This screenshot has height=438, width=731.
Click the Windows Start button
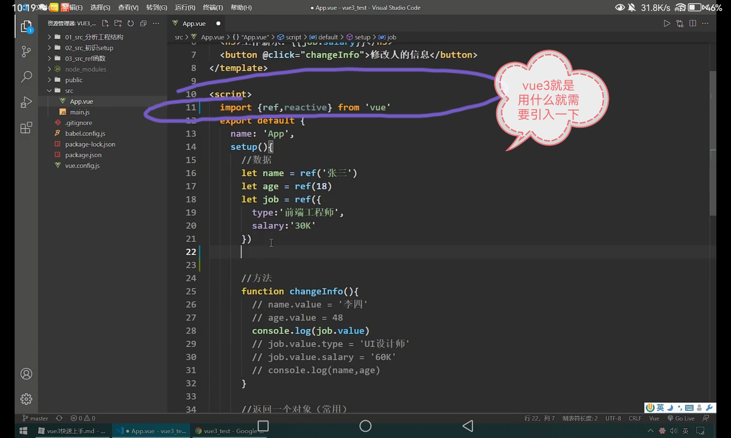tap(23, 431)
